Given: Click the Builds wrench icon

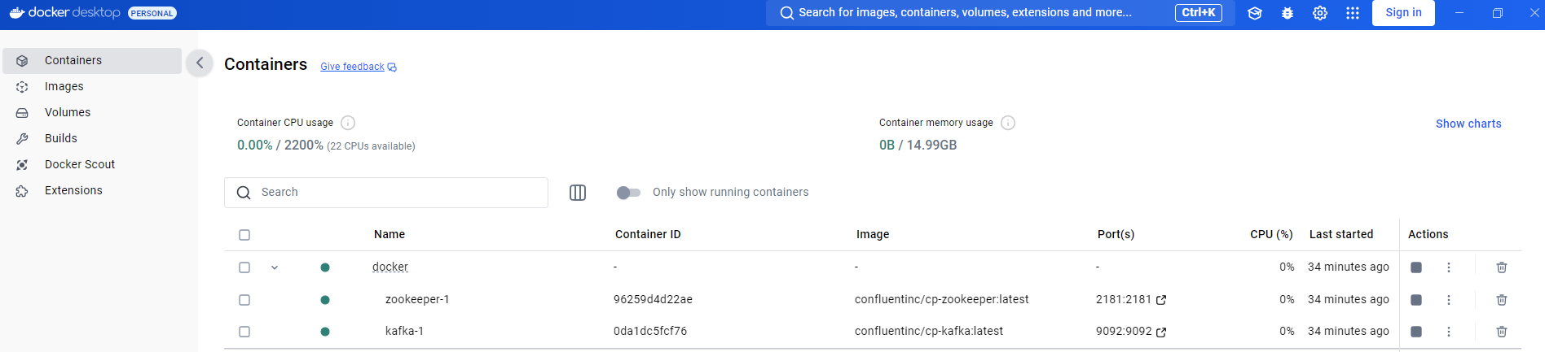Looking at the screenshot, I should pos(22,139).
